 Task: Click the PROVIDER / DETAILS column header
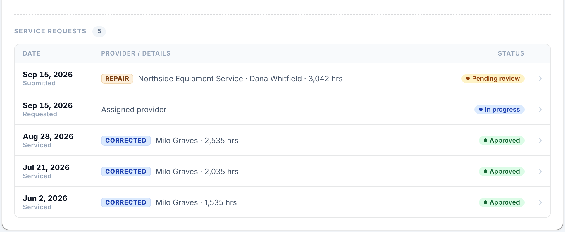tap(136, 53)
